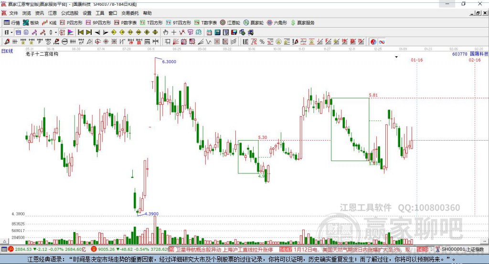Screen dimensions: 489x264
Task: Jump to last bar with skip-forward icon
Action: [89, 32]
